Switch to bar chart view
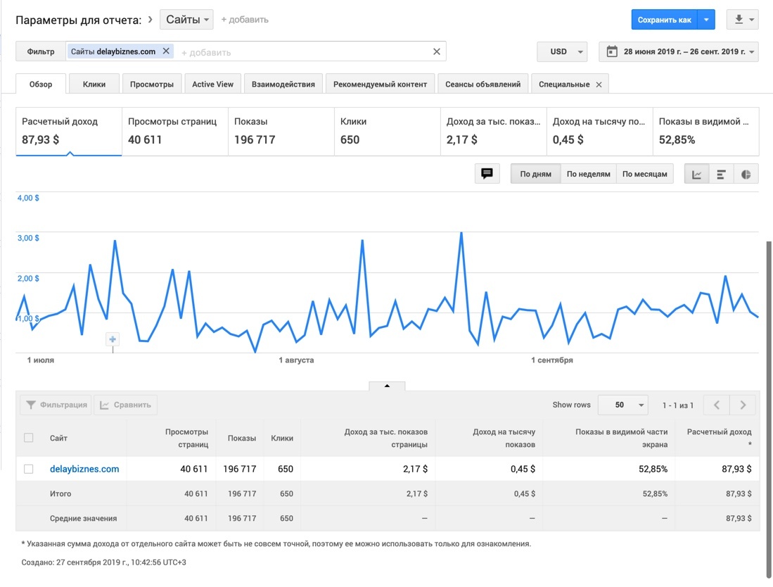Screen dimensions: 773x587 coord(721,174)
